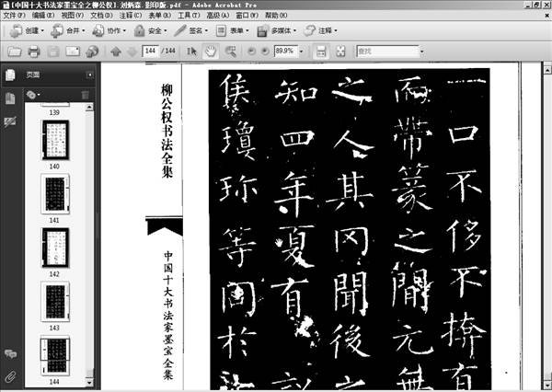Zoom out with the minus button

click(x=251, y=52)
